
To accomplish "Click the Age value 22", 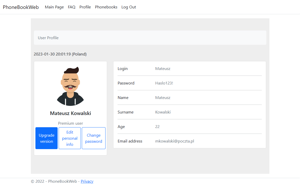I will click(157, 126).
